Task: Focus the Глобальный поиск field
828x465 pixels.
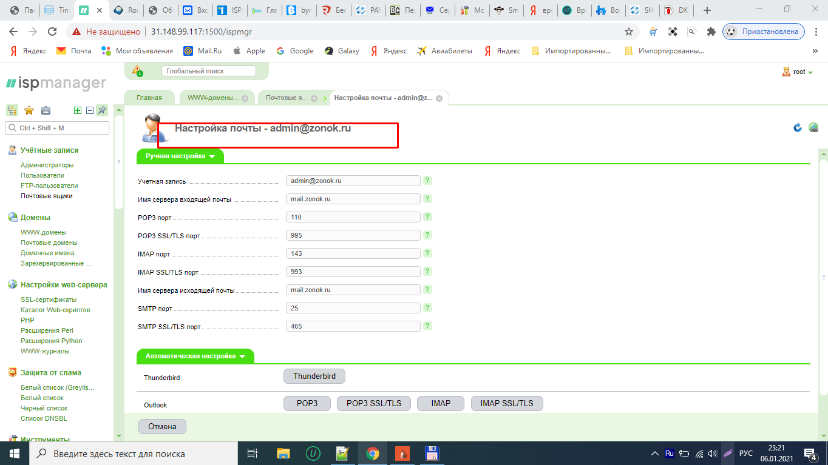Action: 209,71
